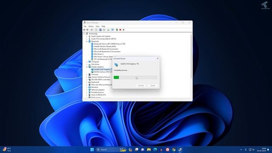272x153 pixels.
Task: Select Intel(R) UHD Graphics in Display adapters
Action: (103, 69)
